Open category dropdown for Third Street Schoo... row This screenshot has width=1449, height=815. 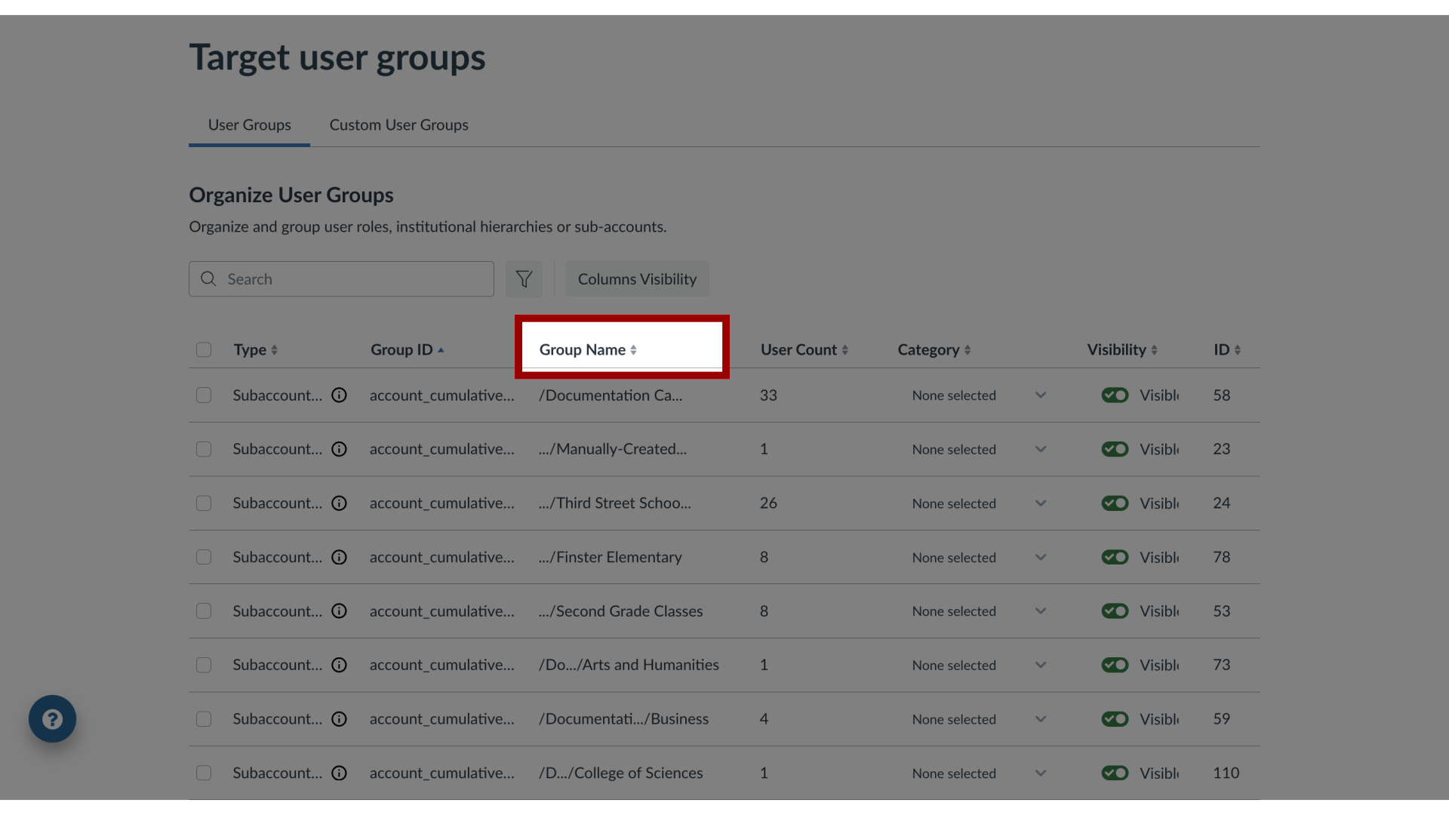pos(979,503)
